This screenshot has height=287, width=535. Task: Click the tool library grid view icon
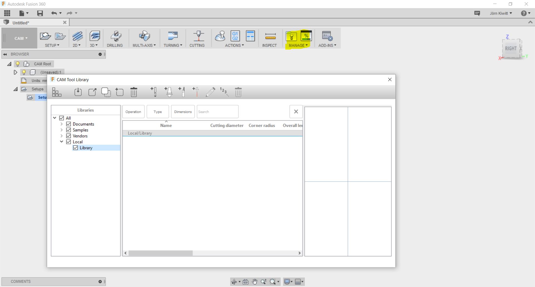[x=57, y=92]
